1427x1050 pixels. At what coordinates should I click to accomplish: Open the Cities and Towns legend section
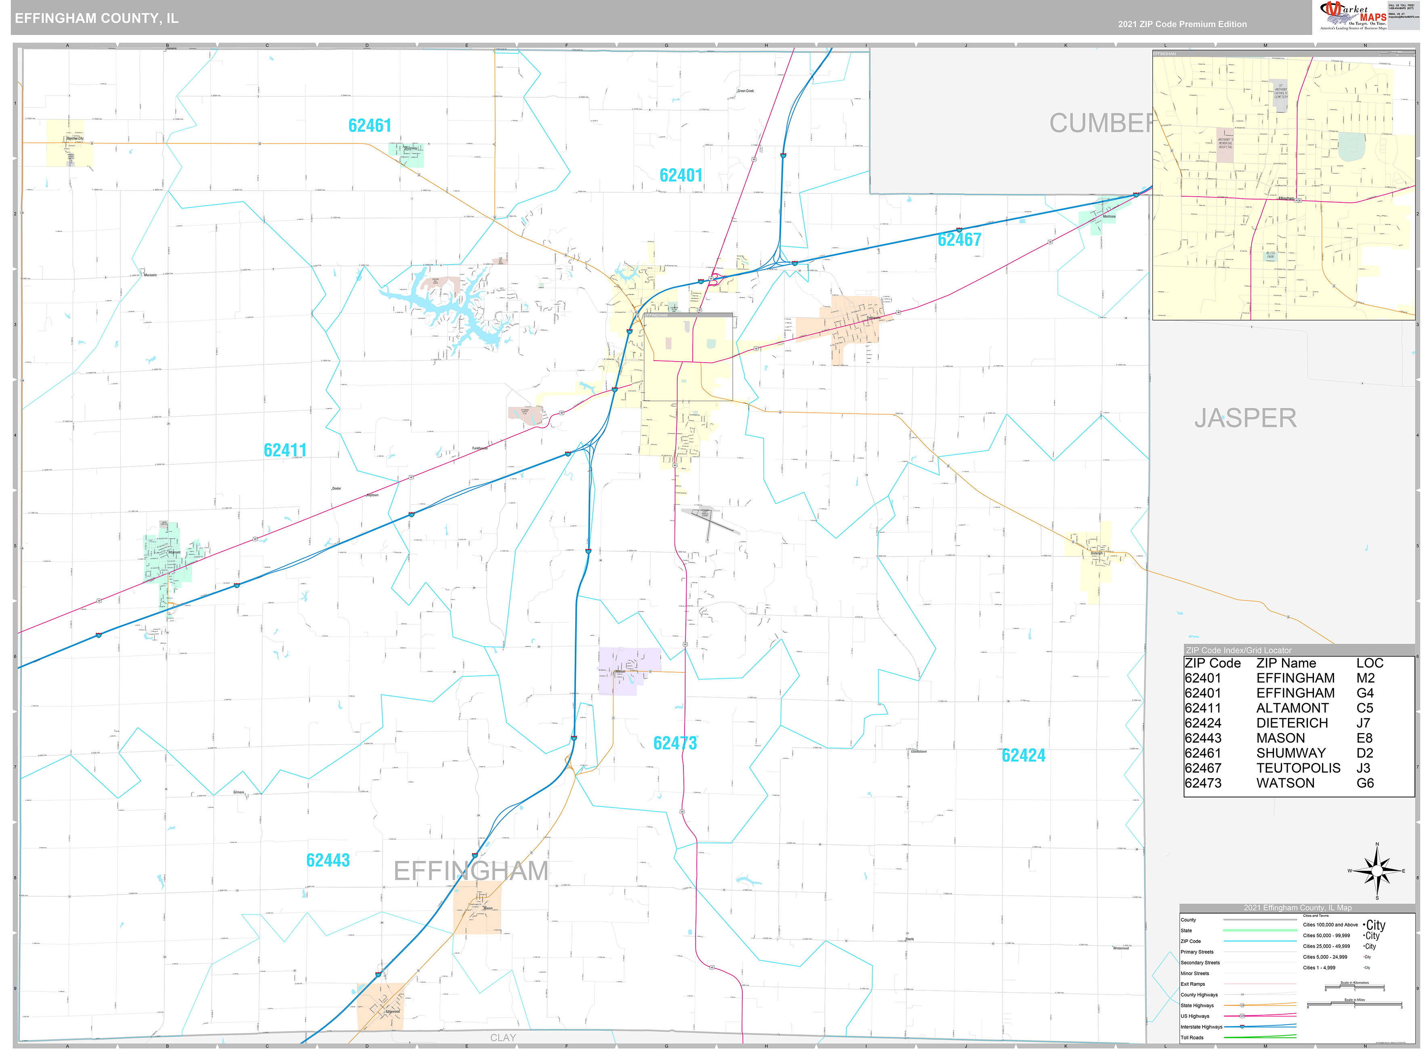point(1316,916)
